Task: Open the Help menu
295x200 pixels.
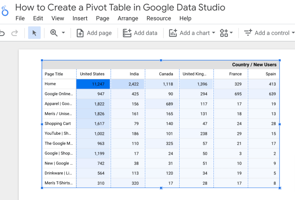Action: coord(185,18)
